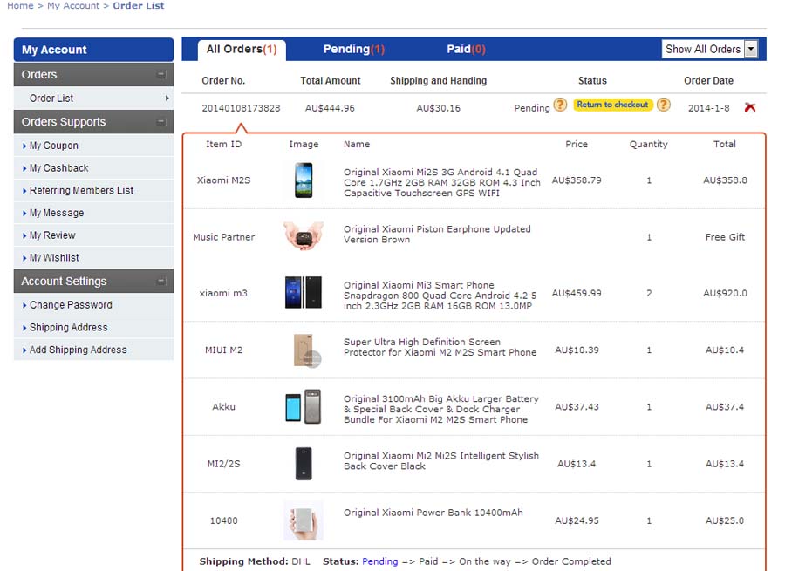Image resolution: width=785 pixels, height=571 pixels.
Task: Open the Power Bank 10400mAh image
Action: [303, 520]
